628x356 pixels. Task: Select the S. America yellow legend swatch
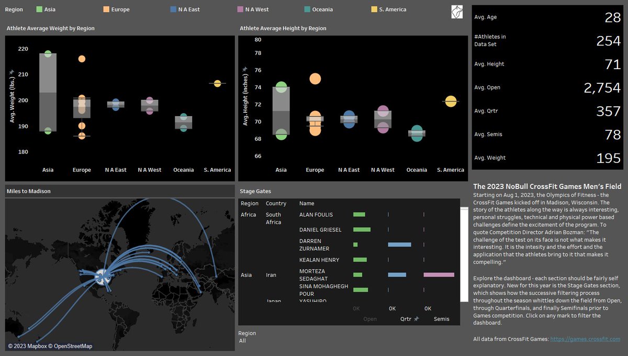(374, 9)
